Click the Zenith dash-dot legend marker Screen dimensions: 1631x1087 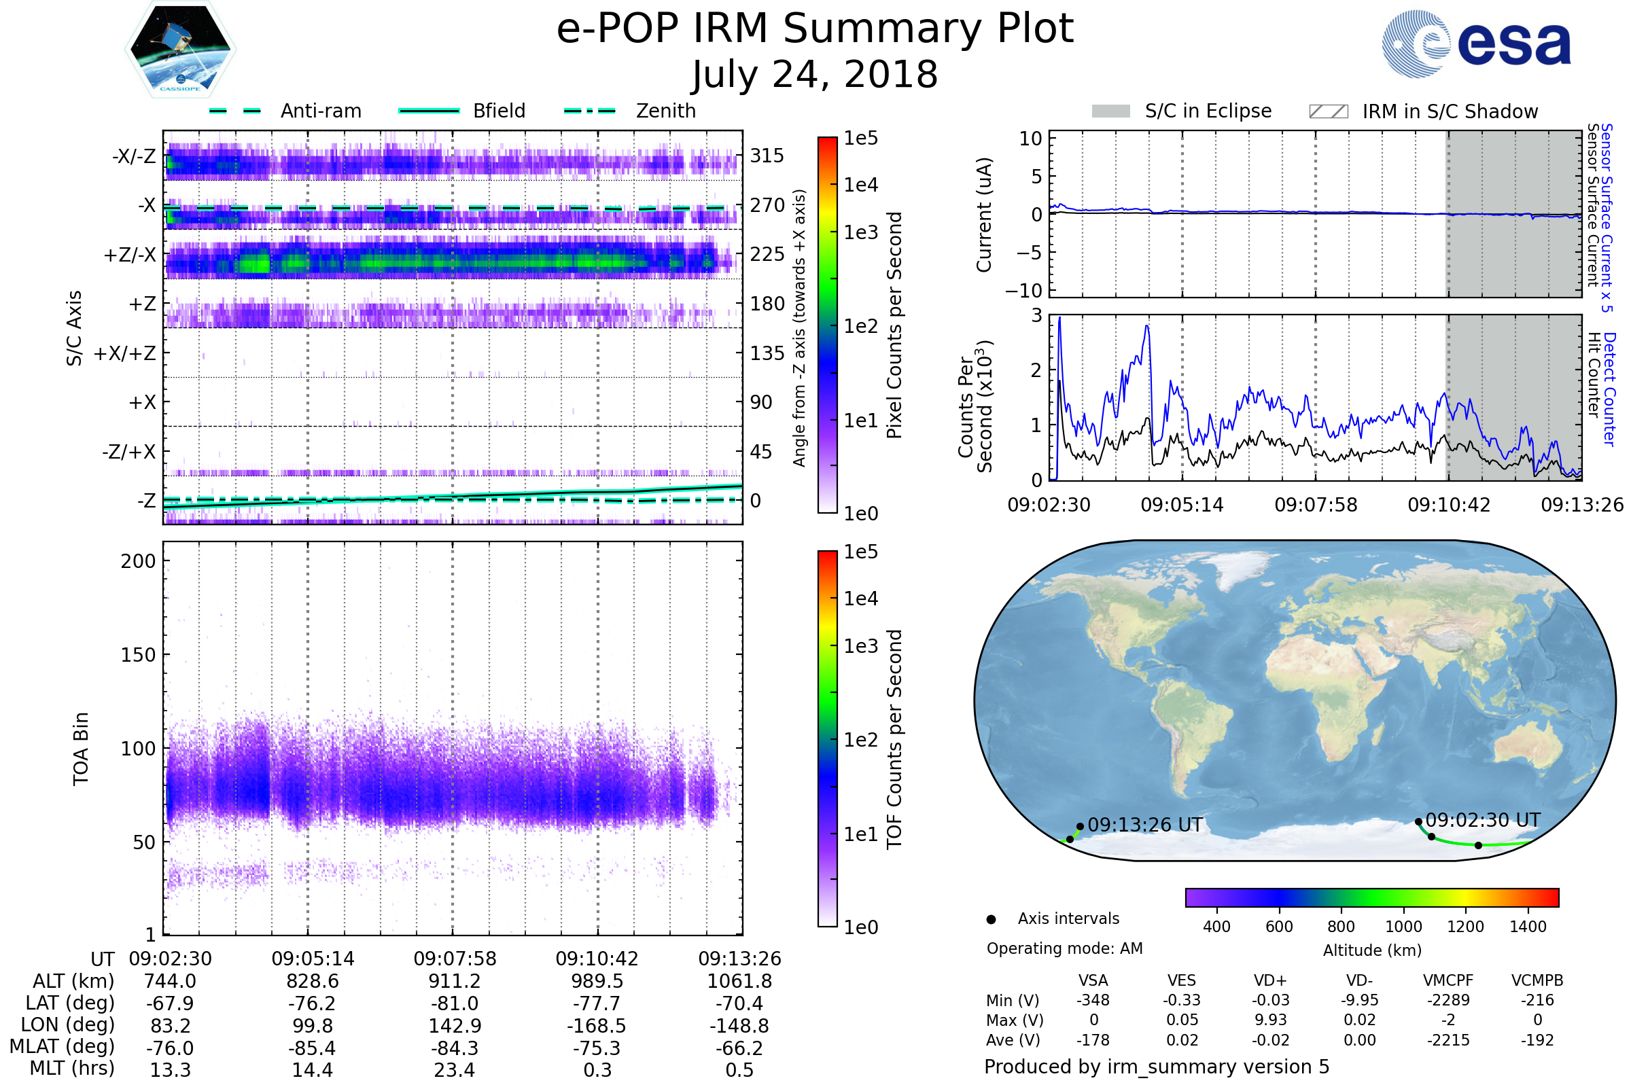(x=590, y=111)
